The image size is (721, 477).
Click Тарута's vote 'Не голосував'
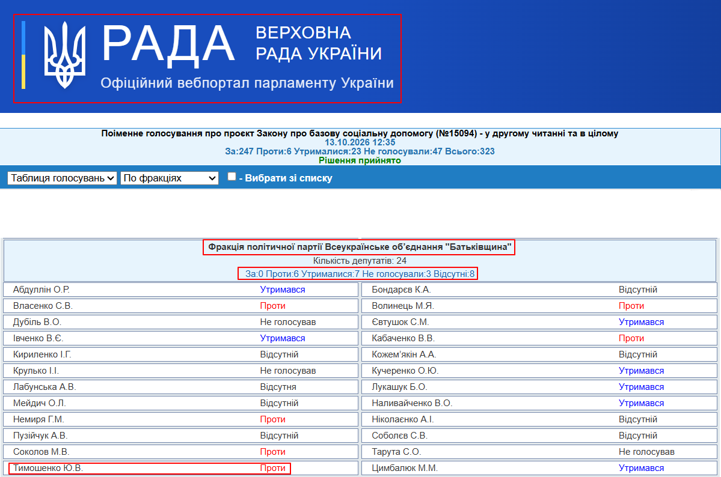(x=646, y=452)
